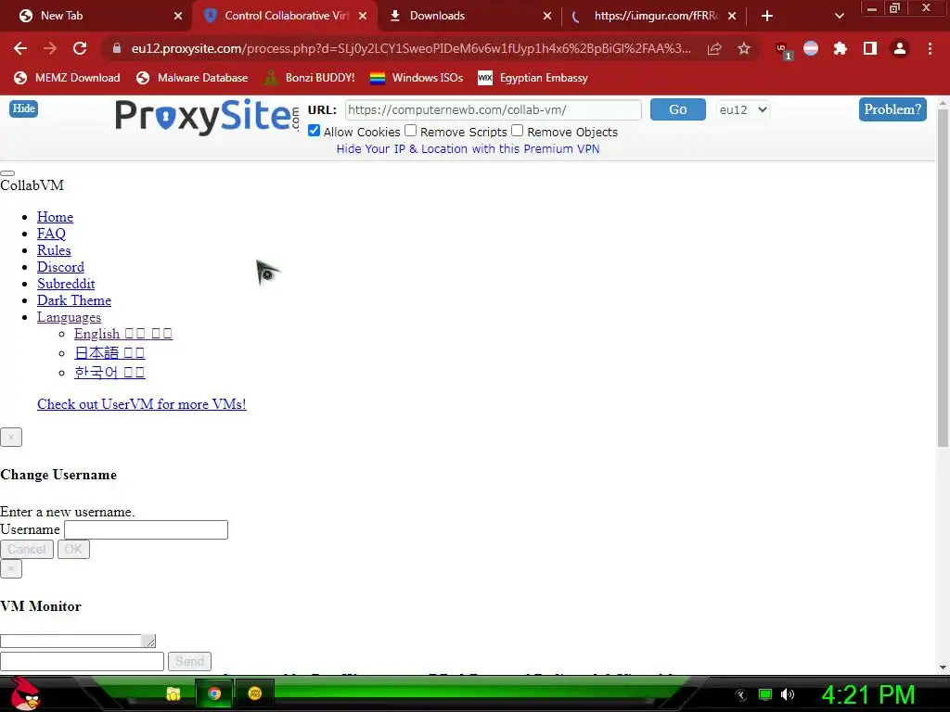
Task: Click the ProxySite logo
Action: 206,116
